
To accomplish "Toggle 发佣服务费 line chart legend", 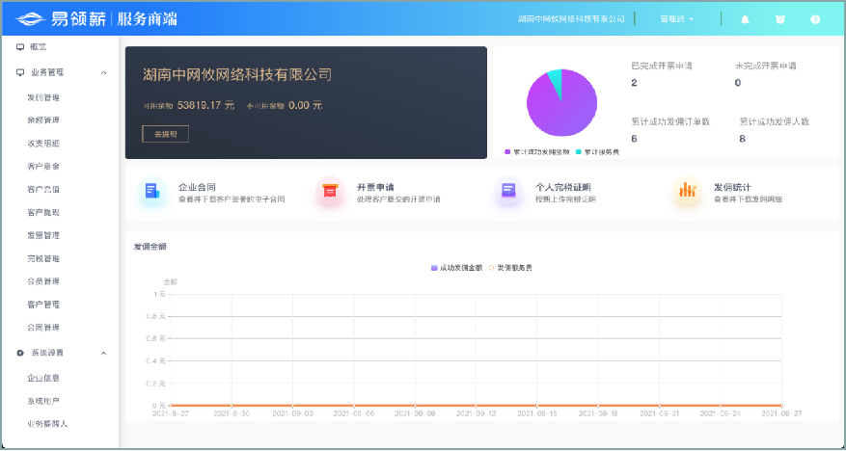I will (510, 267).
